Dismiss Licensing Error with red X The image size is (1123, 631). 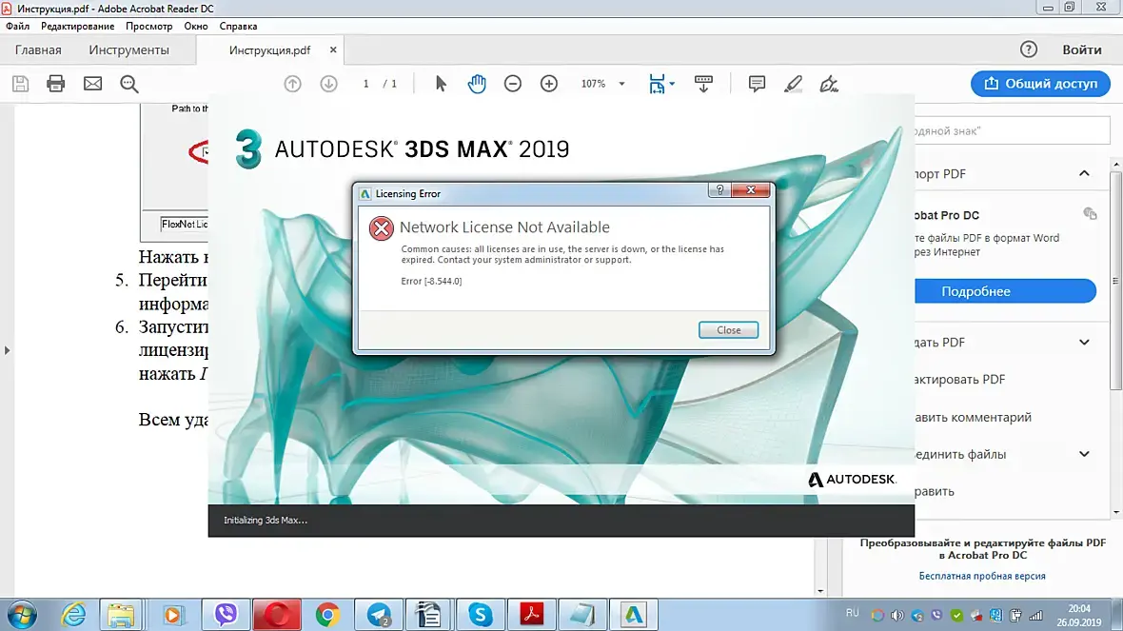pos(751,189)
